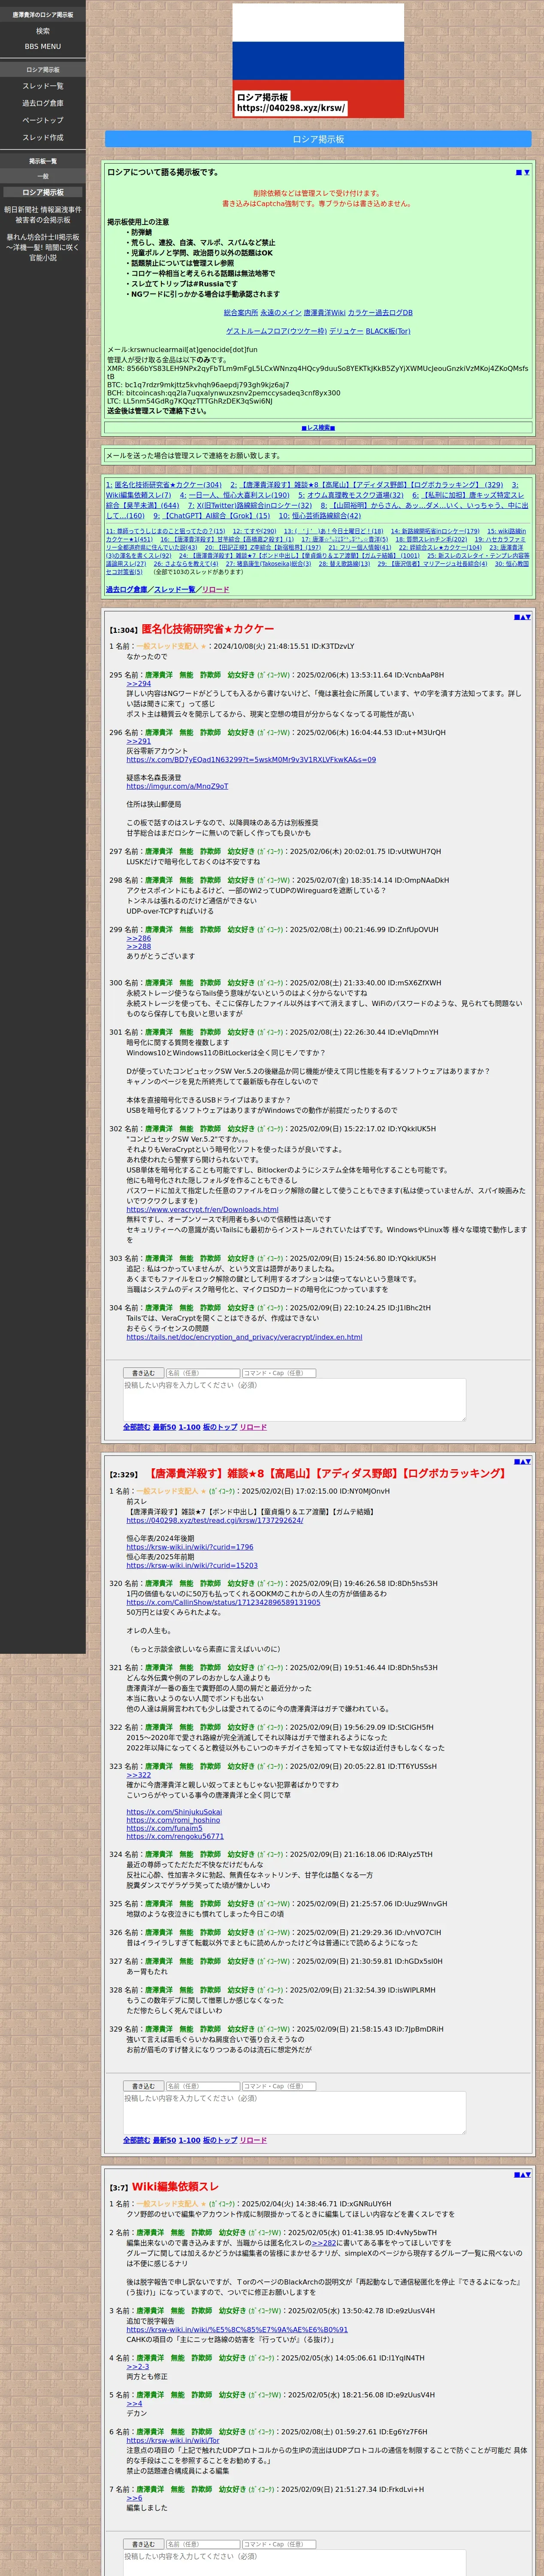Screen dimensions: 544x2576
Task: Open the veracrypt.fr Downloads link in post 302
Action: (202, 1209)
